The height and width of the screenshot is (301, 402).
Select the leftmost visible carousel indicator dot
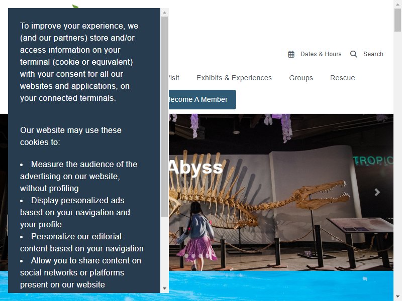(186, 255)
